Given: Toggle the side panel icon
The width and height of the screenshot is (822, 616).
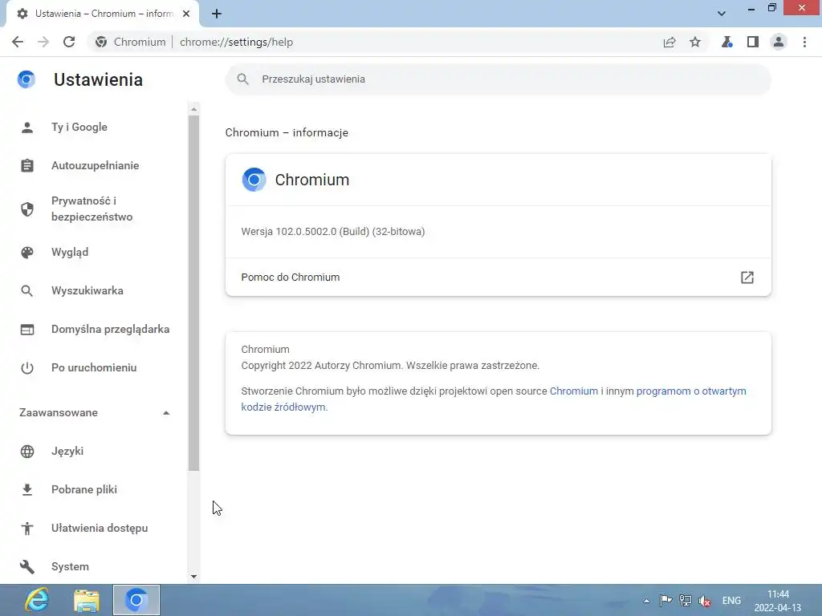Looking at the screenshot, I should pos(753,42).
